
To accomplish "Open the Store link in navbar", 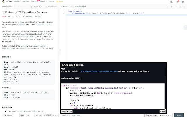I will tap(60, 2).
